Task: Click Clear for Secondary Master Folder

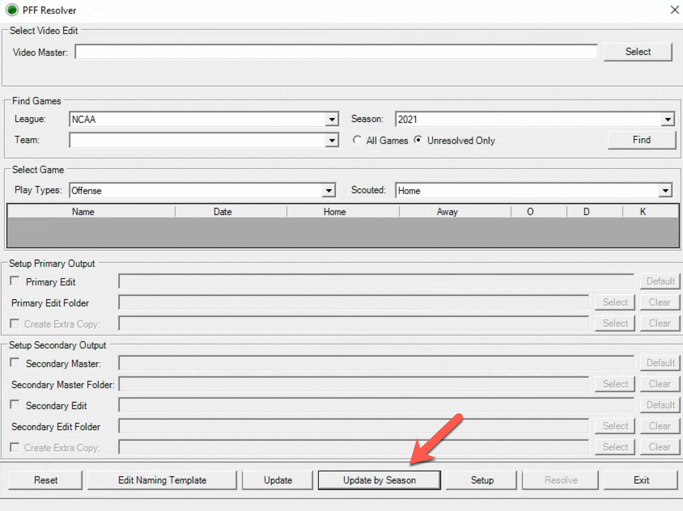Action: 660,384
